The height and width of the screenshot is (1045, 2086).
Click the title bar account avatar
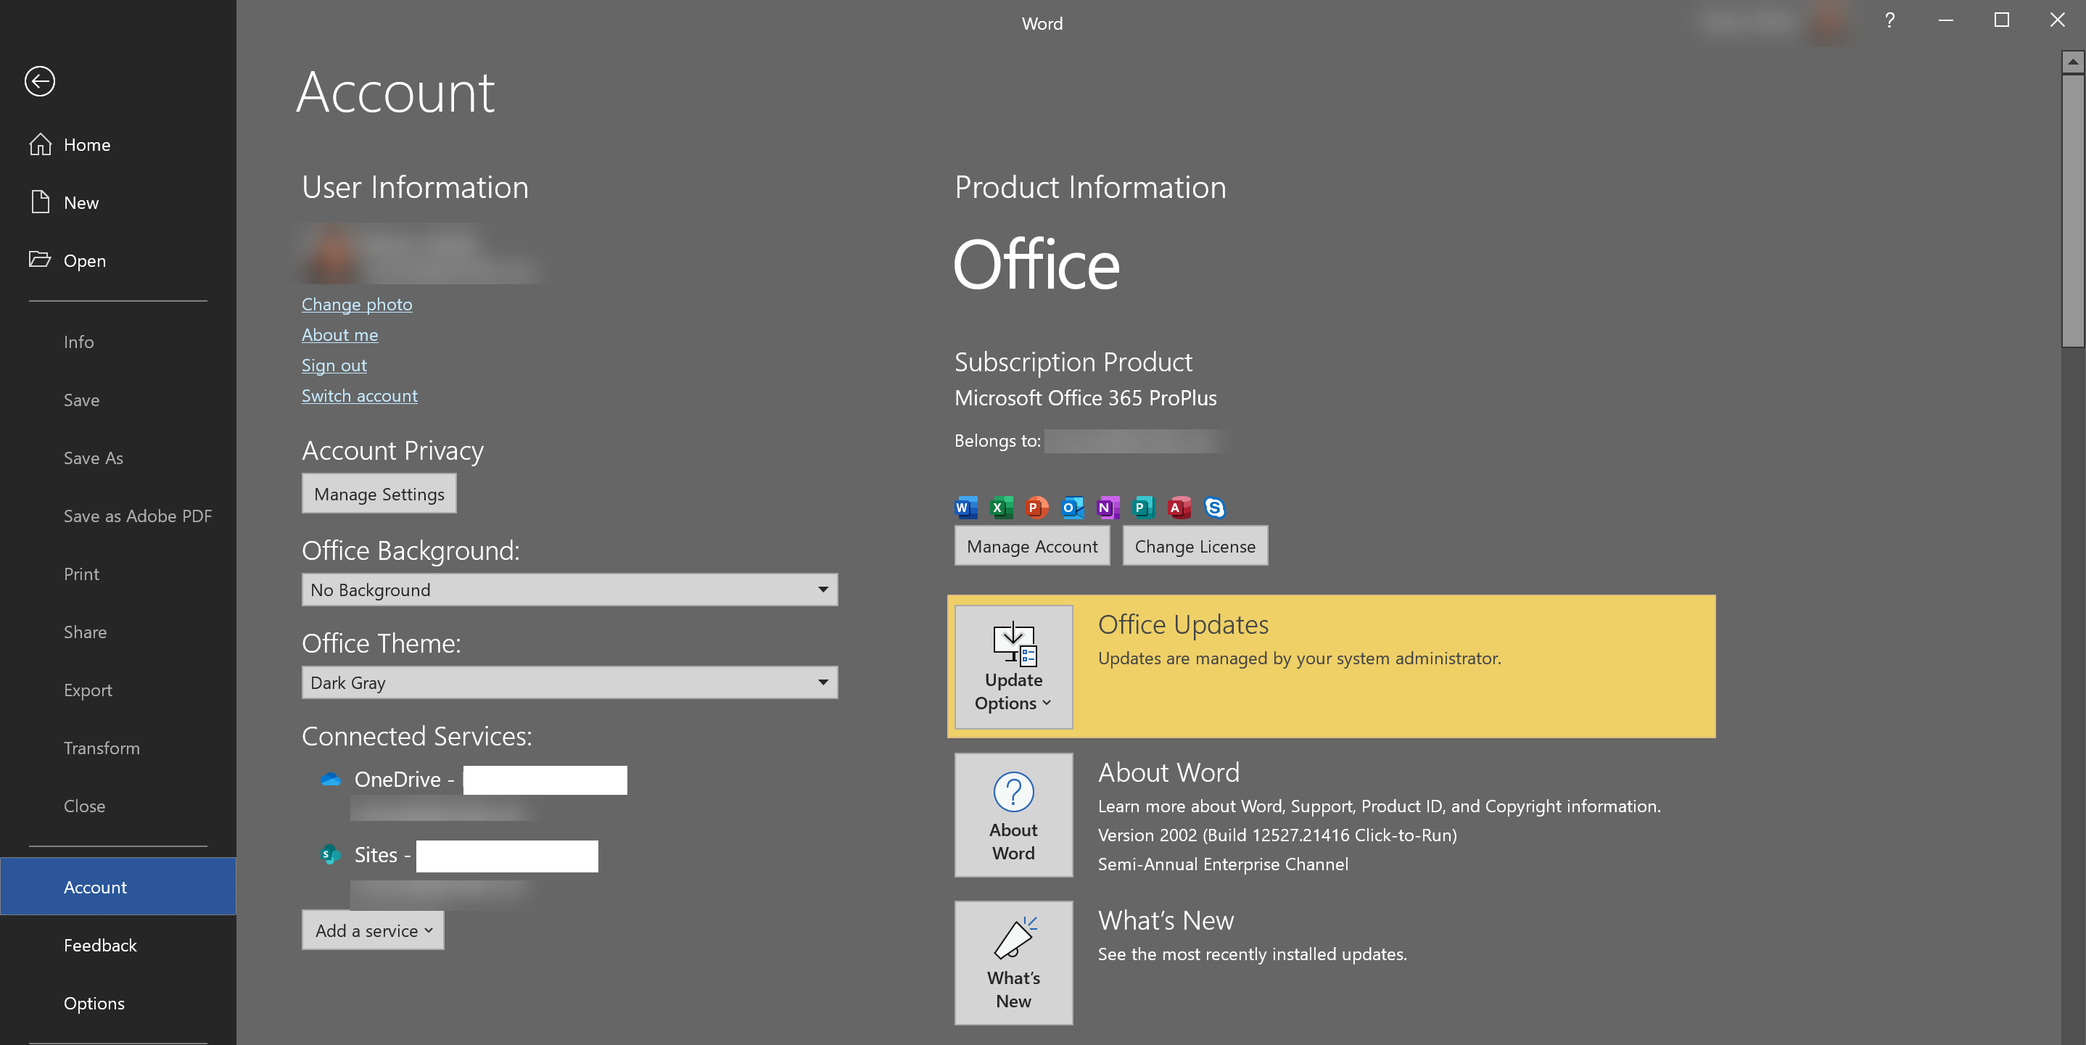pyautogui.click(x=1828, y=22)
